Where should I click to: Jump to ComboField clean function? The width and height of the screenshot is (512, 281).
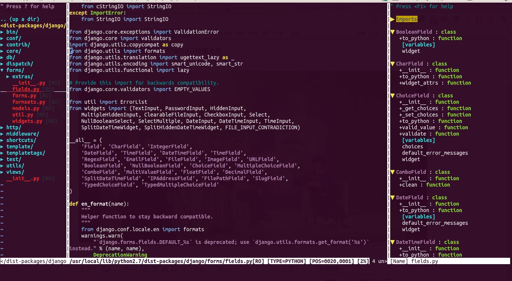(x=425, y=185)
